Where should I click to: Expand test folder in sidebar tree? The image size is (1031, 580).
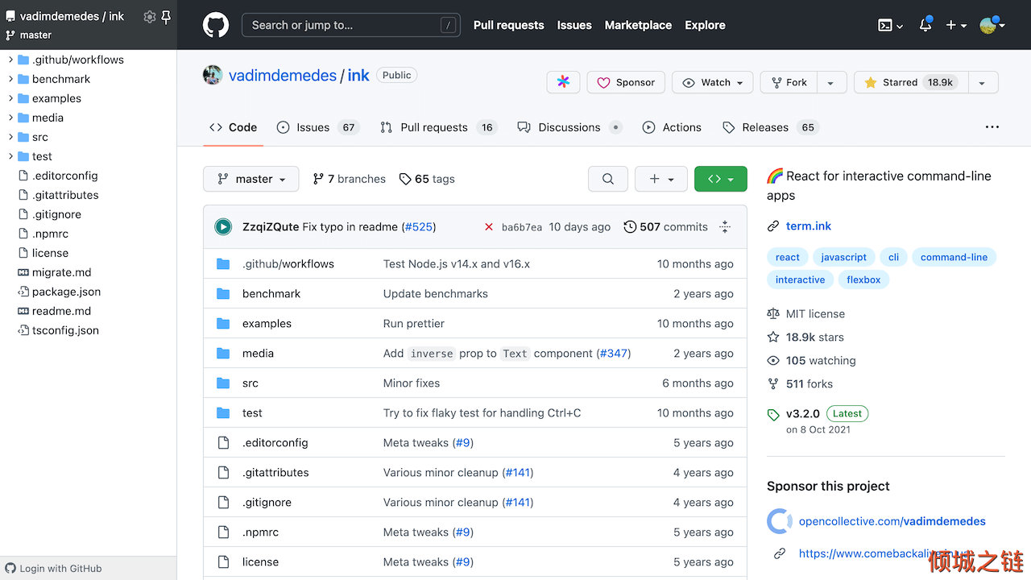tap(10, 156)
